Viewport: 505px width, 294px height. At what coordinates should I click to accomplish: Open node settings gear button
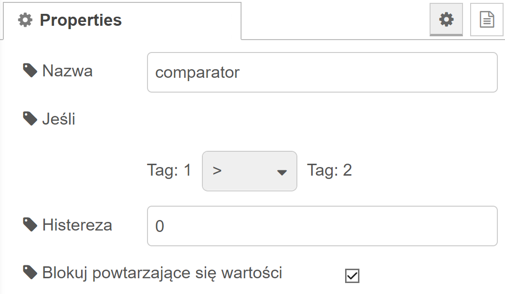pyautogui.click(x=446, y=19)
